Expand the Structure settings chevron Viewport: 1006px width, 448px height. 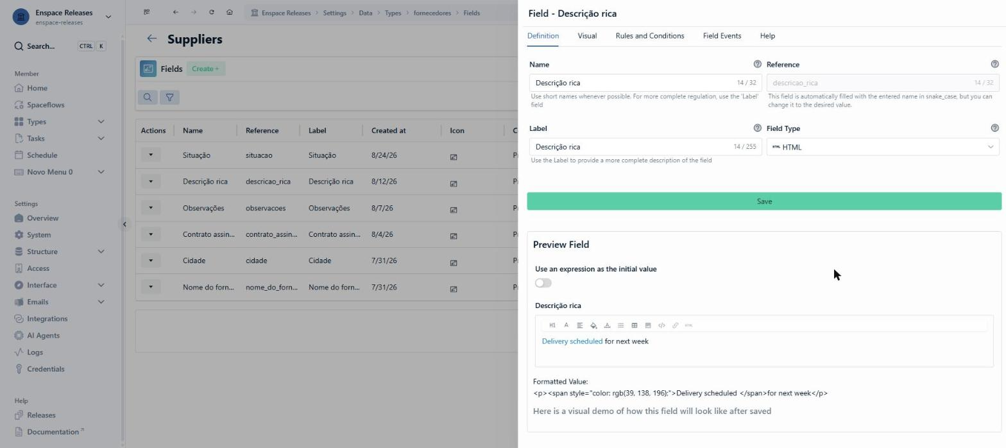click(x=101, y=252)
